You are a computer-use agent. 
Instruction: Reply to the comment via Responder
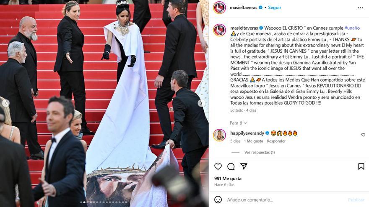click(276, 141)
